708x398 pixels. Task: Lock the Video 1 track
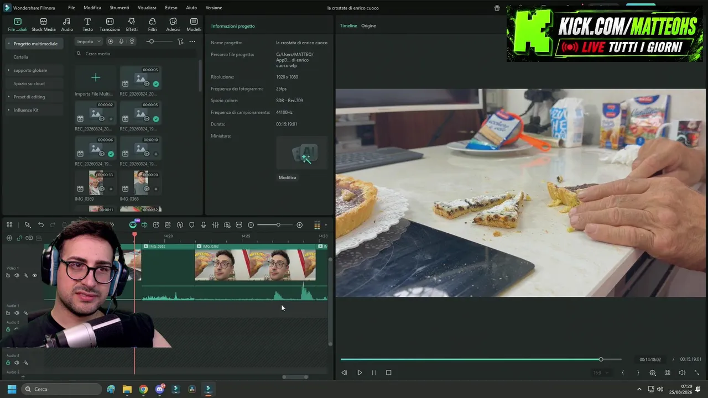pos(8,275)
